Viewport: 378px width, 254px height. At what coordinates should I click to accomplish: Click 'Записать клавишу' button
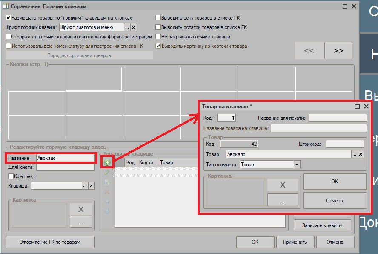coord(322,225)
